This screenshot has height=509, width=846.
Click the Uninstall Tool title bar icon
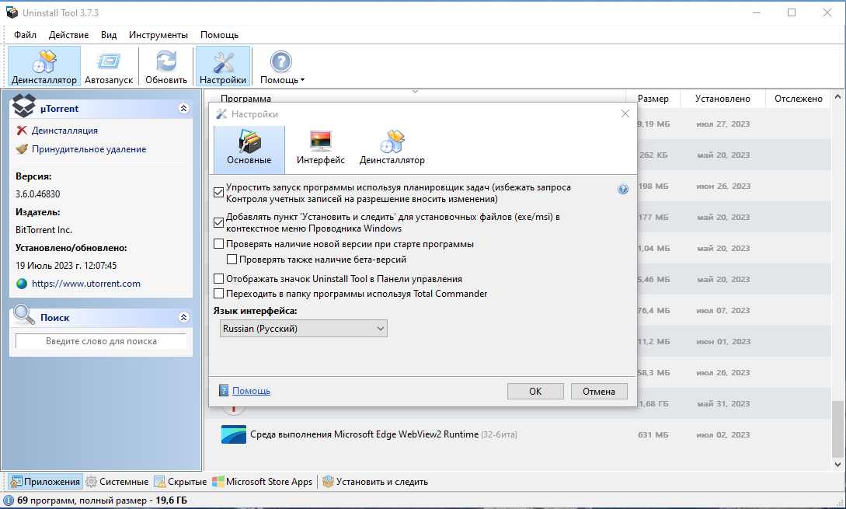[12, 12]
